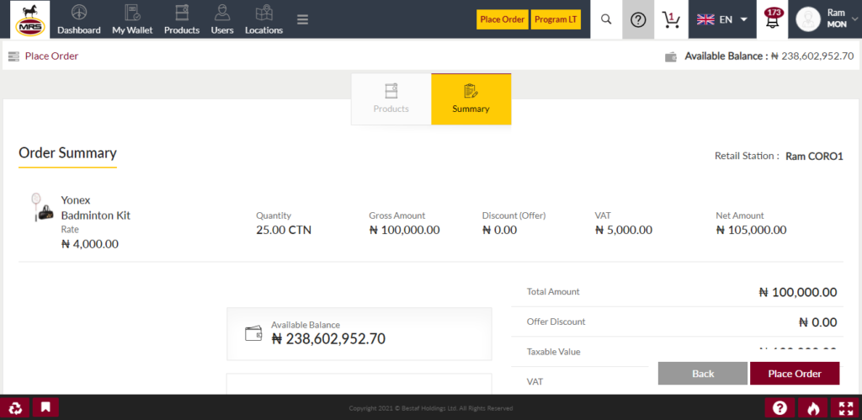Viewport: 862px width, 420px height.
Task: Click the Total Amount ₦ 100,000.00 value
Action: point(798,292)
